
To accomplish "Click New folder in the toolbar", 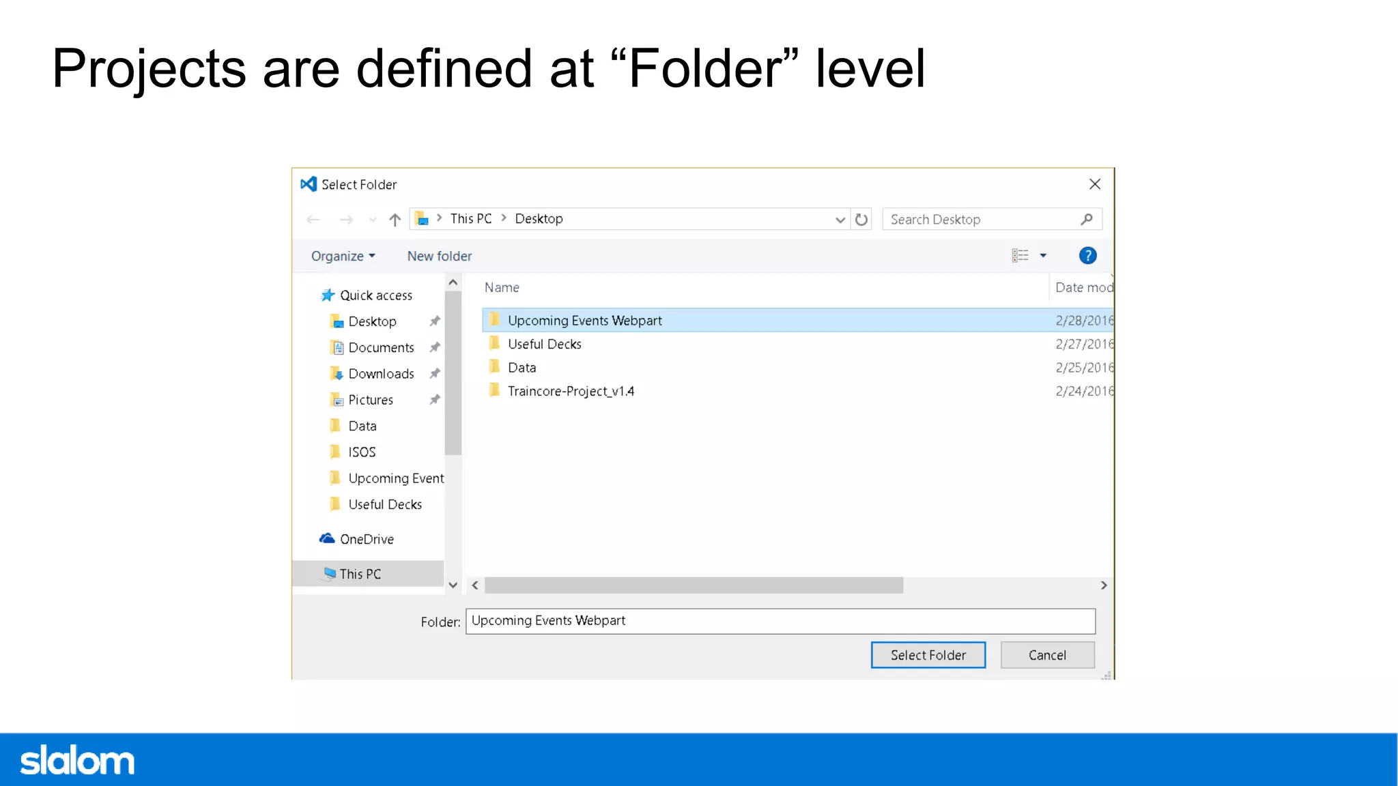I will click(439, 256).
